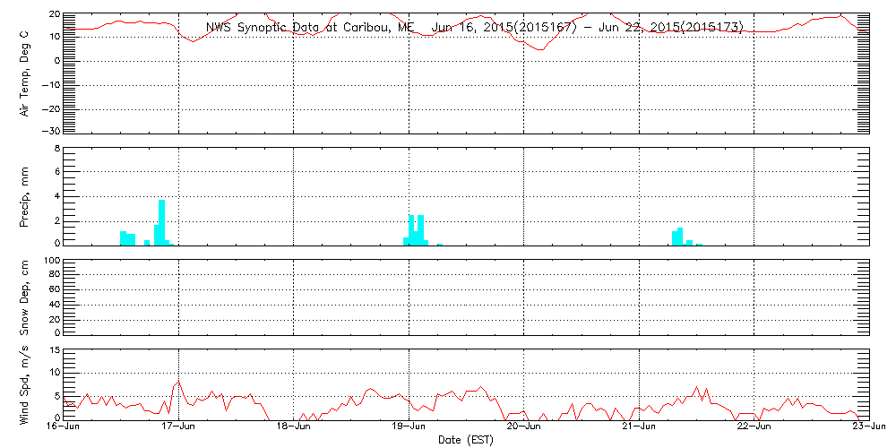Click the '21-Jun' date tick label
896x448 pixels.
pyautogui.click(x=639, y=426)
